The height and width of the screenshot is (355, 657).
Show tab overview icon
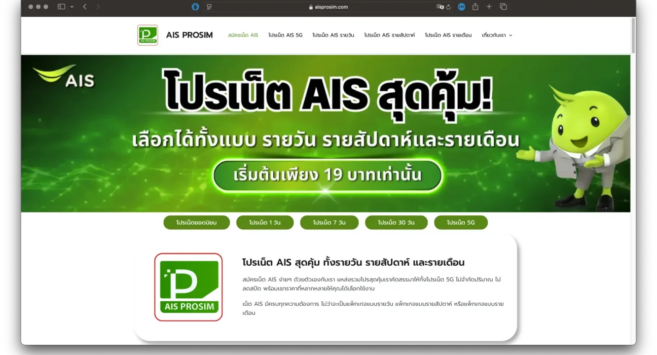click(x=503, y=7)
